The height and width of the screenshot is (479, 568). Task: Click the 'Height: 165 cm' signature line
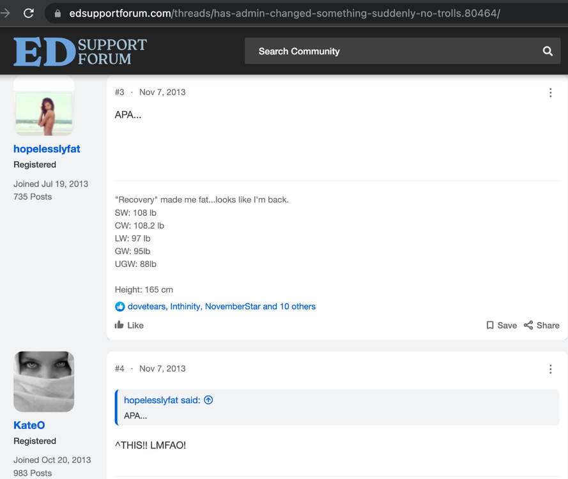click(x=144, y=290)
